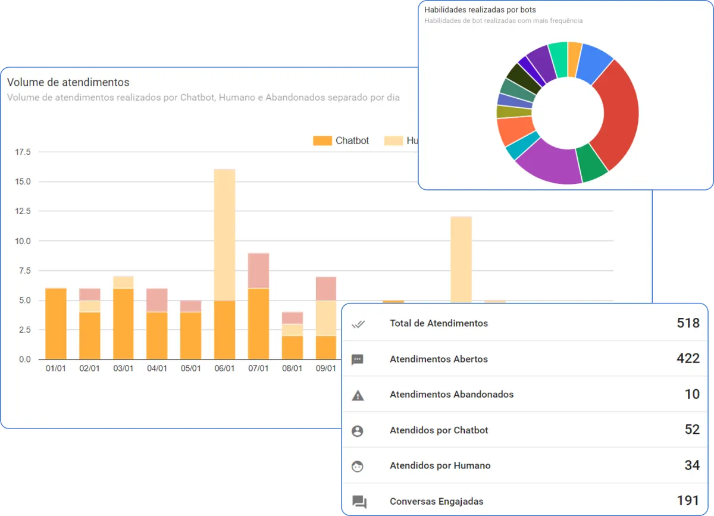Click the 09/01 date label on the x-axis

pyautogui.click(x=326, y=369)
